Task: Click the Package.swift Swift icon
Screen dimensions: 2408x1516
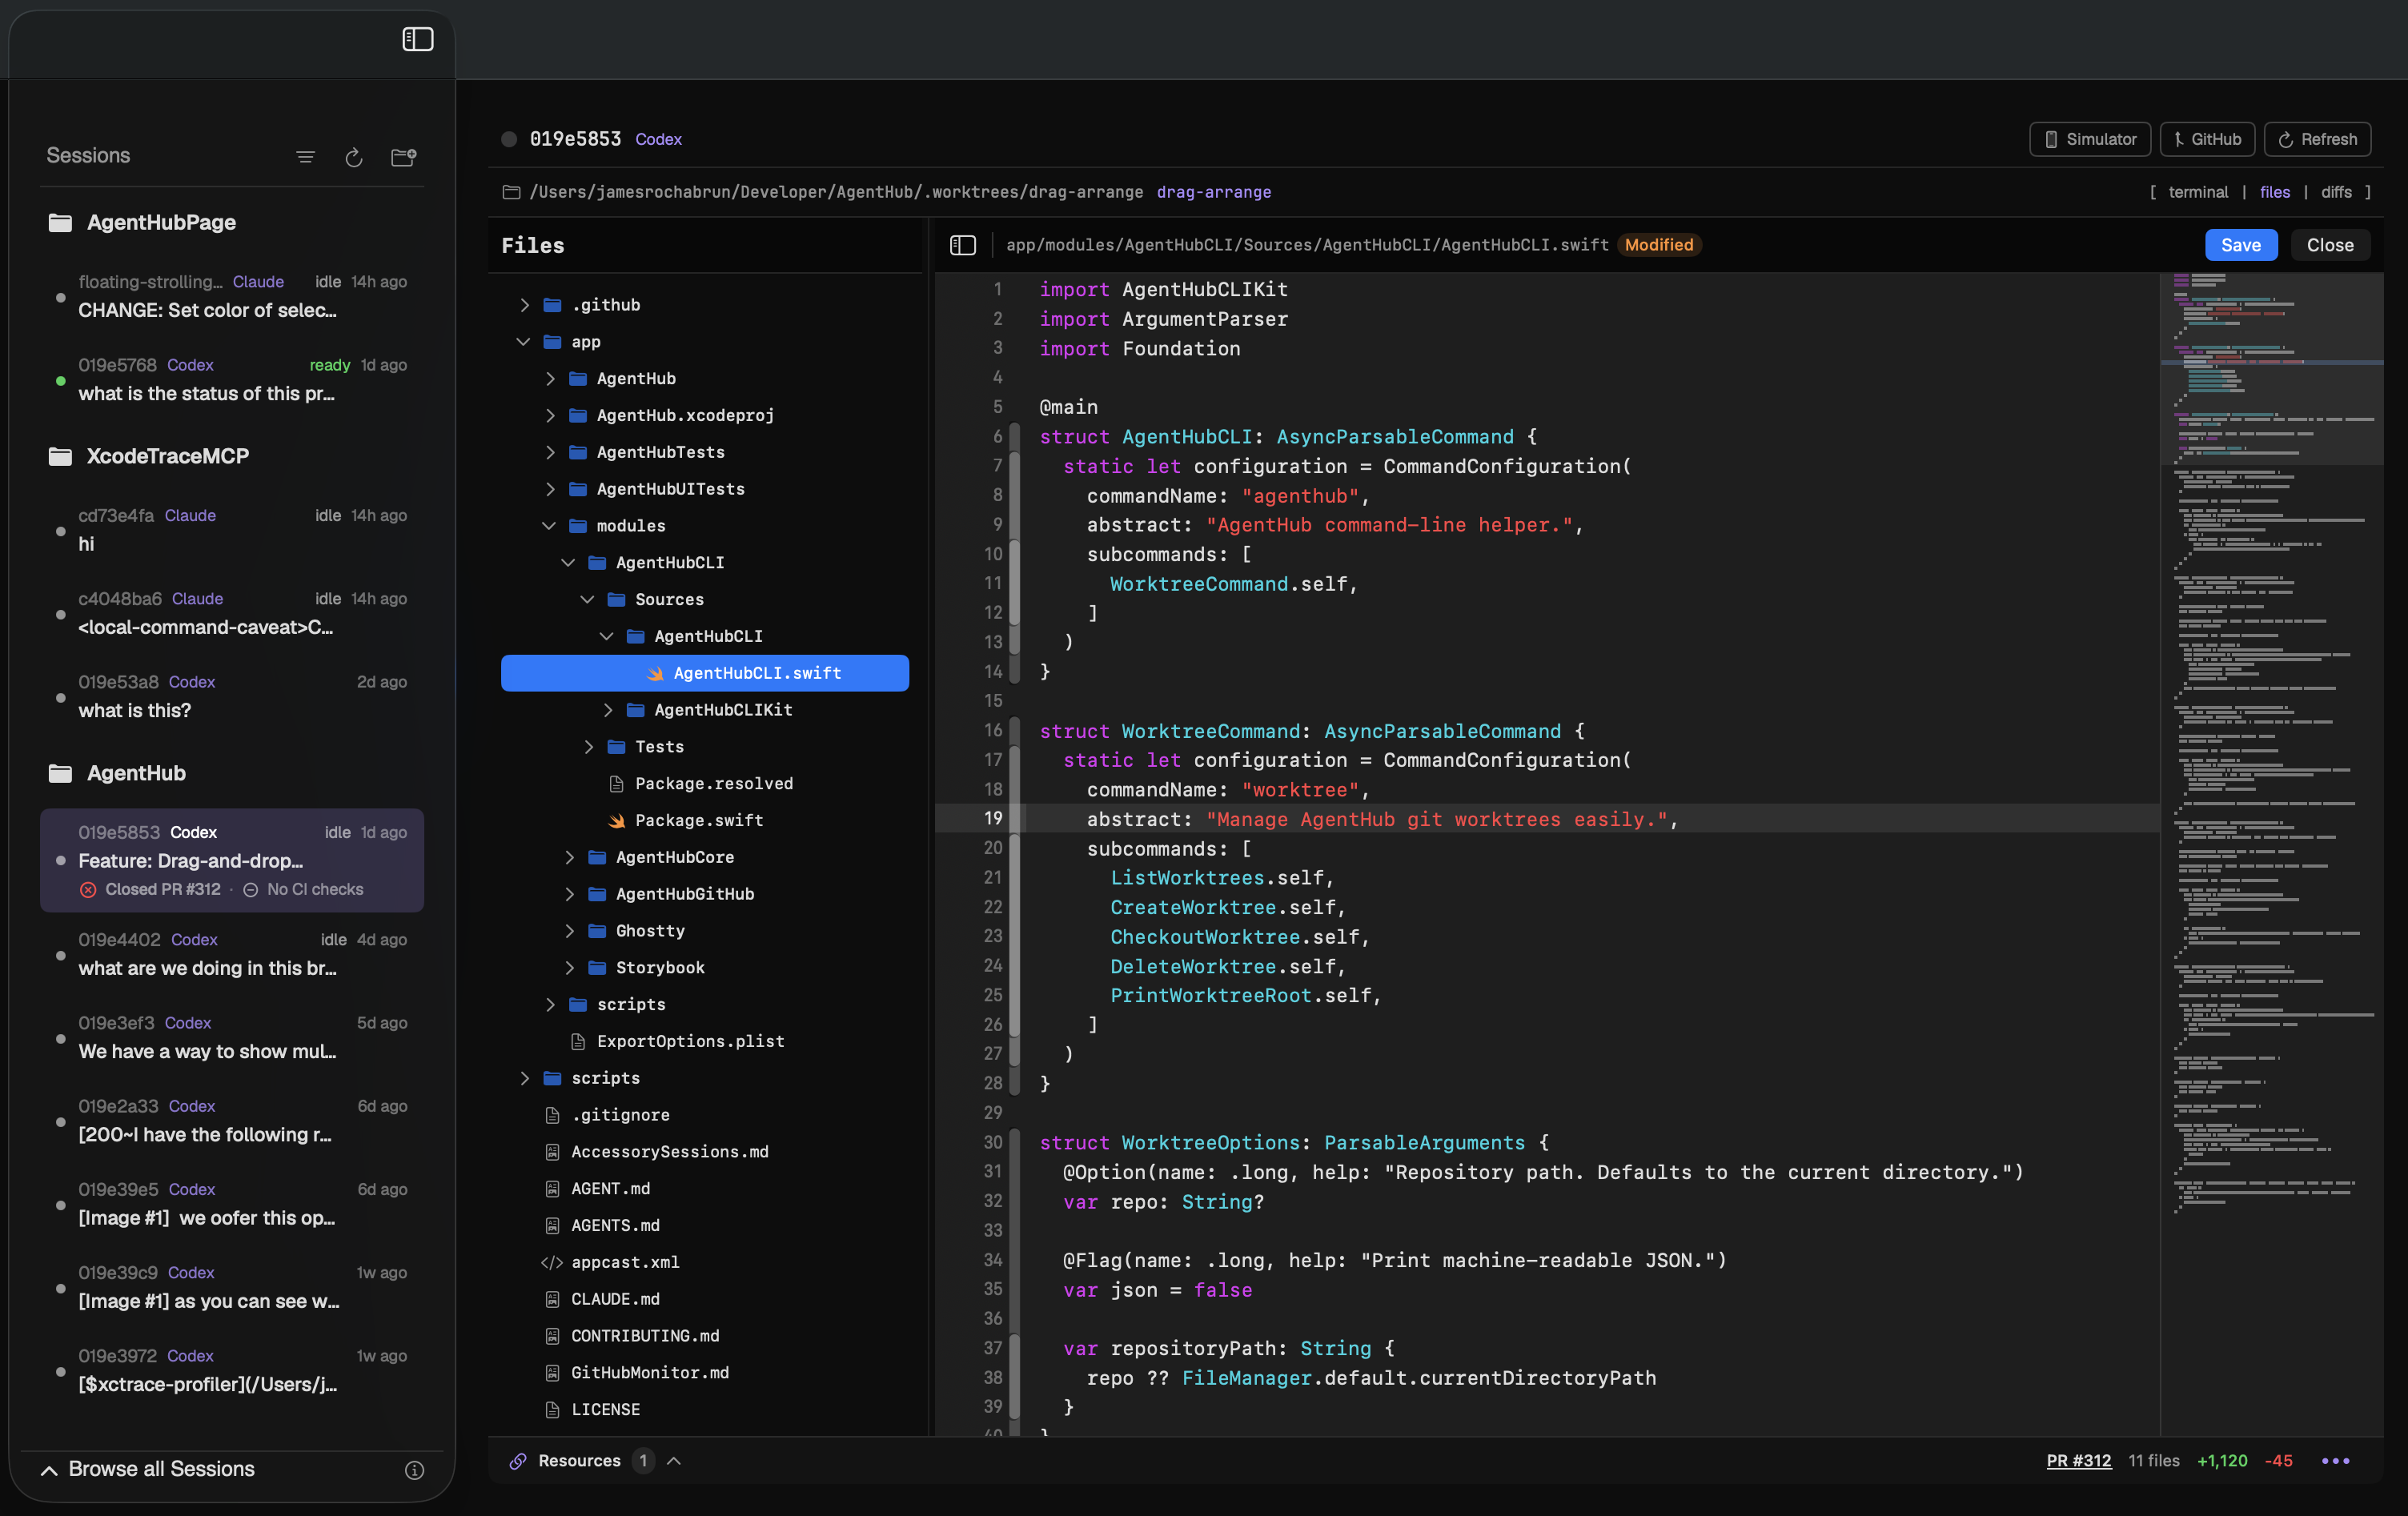Action: (616, 821)
